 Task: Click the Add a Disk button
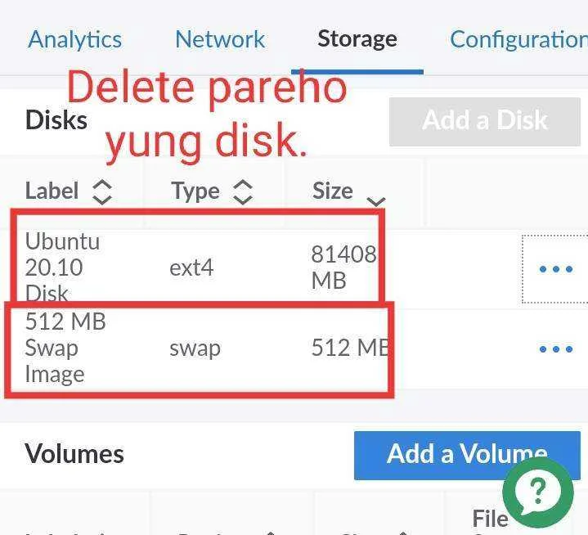tap(485, 122)
